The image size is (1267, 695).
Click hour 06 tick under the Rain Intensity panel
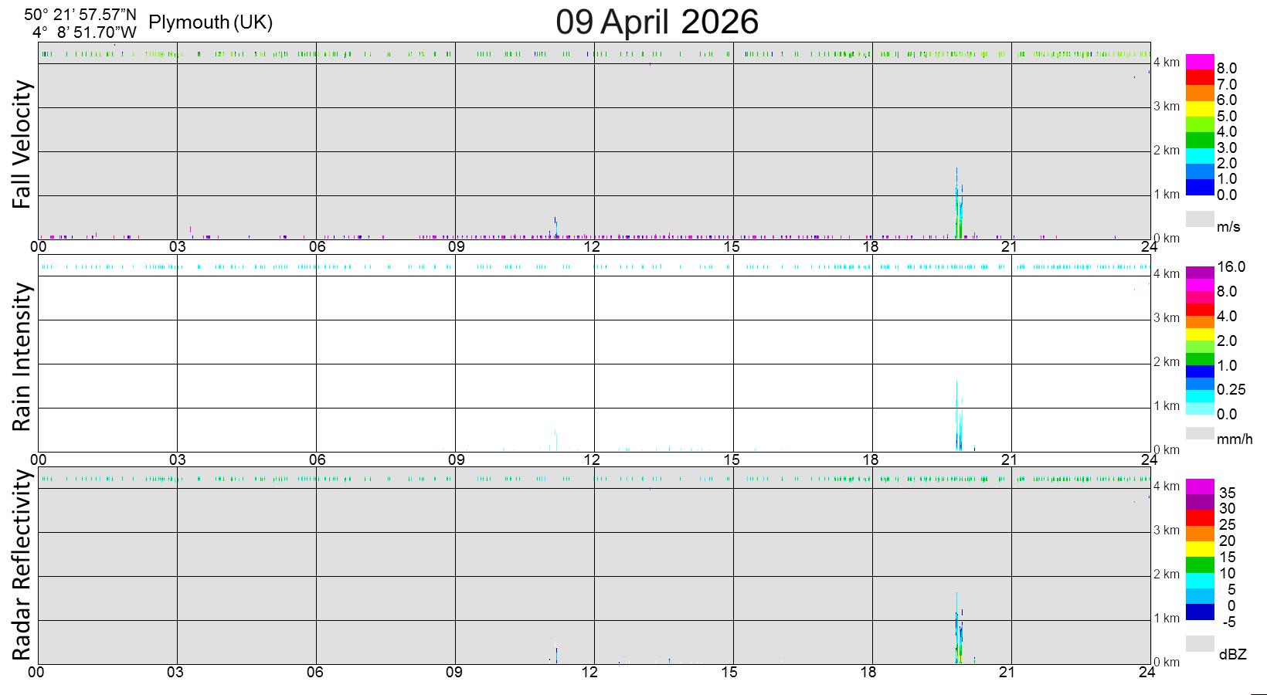point(317,460)
